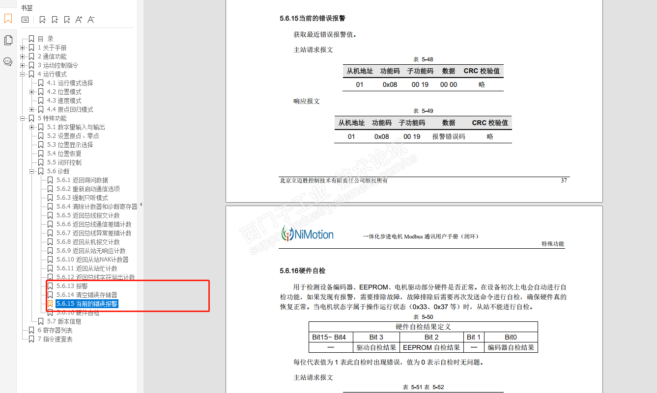Viewport: 657px width, 393px height.
Task: Click the '5.6.16硬件自检' heading in the document
Action: click(302, 271)
